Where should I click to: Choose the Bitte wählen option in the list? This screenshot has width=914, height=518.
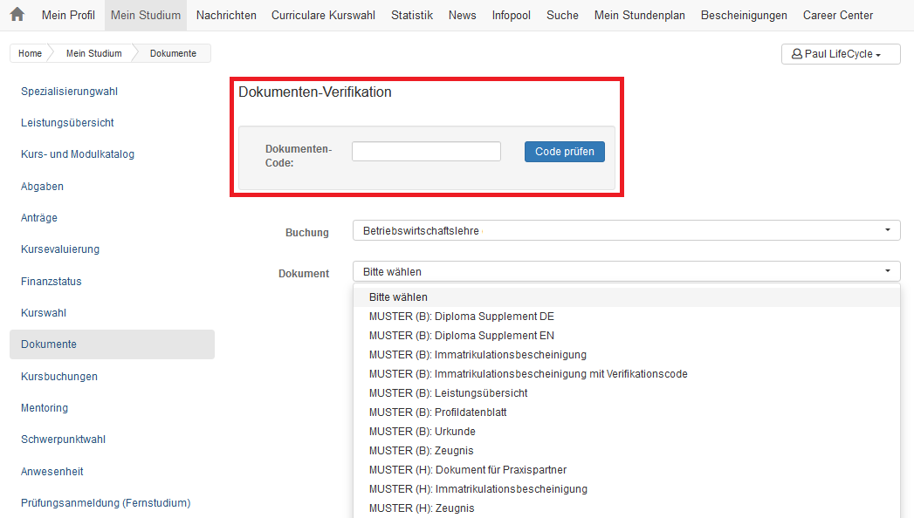pos(627,296)
